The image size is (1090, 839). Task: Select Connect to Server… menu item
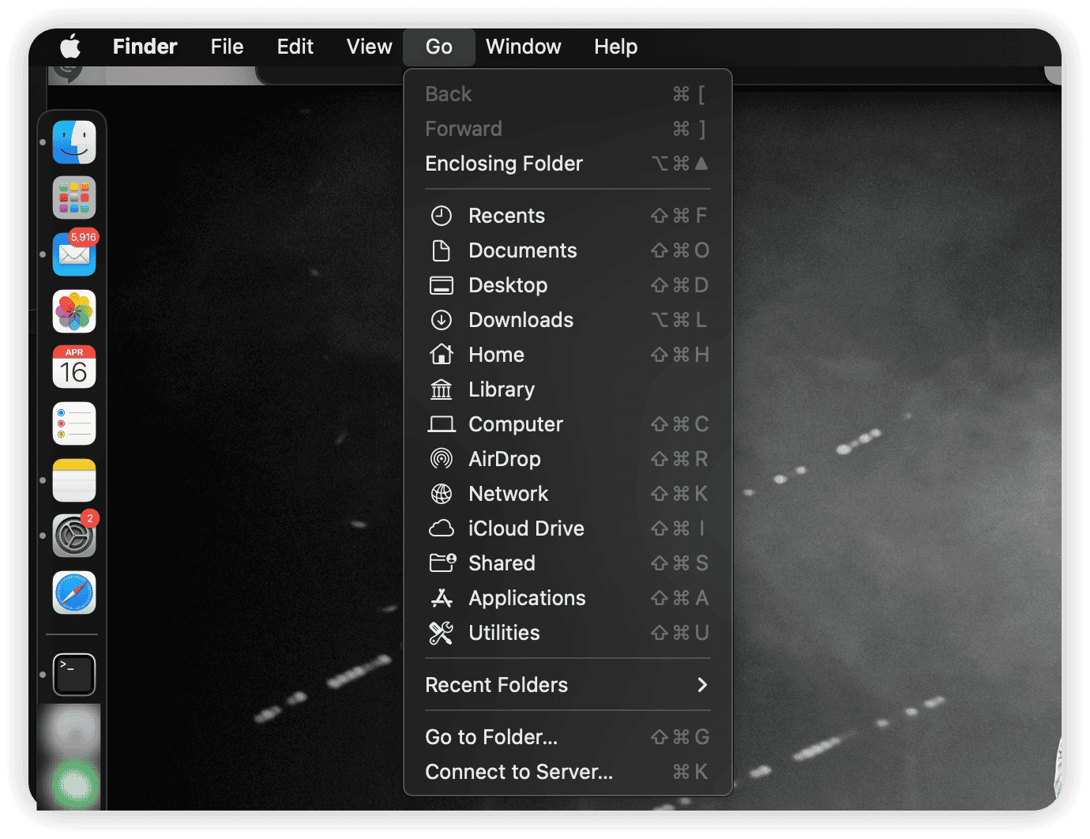[568, 772]
